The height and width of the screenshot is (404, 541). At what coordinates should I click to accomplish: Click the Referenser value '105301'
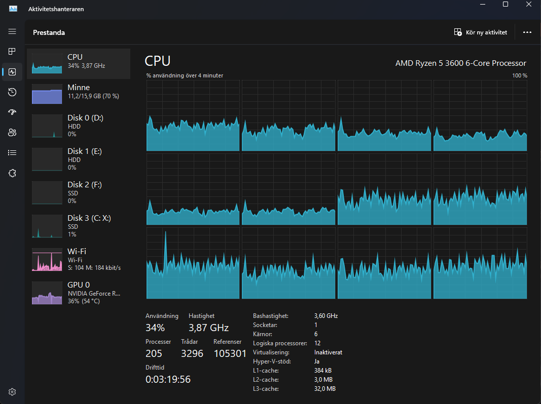coord(230,353)
